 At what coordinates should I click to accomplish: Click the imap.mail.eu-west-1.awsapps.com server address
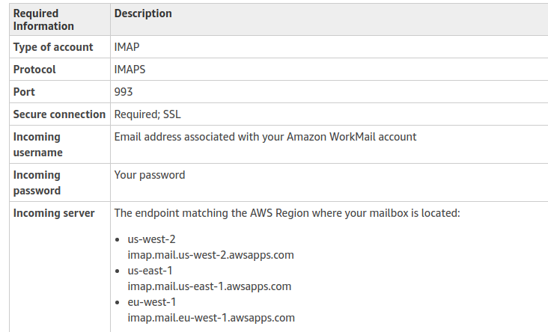point(211,317)
